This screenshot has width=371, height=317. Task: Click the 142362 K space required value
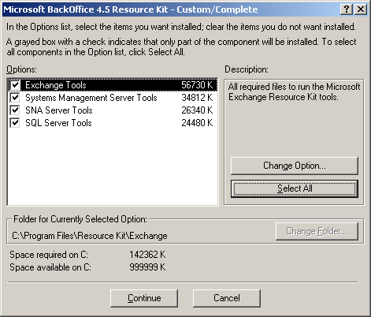click(x=147, y=255)
